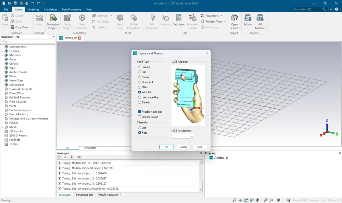Screen dimensions: 342x203
Task: Open Global Properties in Mesh group
Action: (x=134, y=22)
